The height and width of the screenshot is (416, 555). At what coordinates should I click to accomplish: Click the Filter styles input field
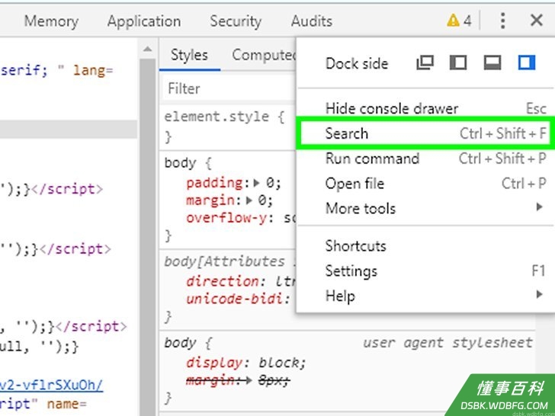click(229, 88)
